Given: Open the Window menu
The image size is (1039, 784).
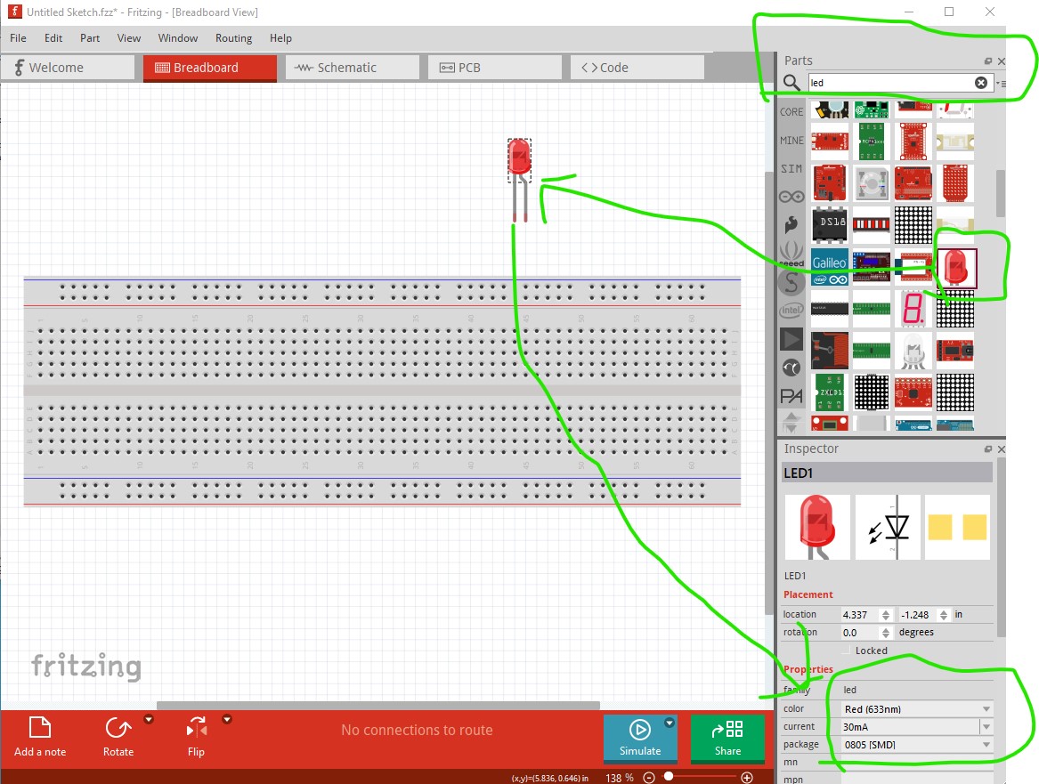Looking at the screenshot, I should 177,37.
